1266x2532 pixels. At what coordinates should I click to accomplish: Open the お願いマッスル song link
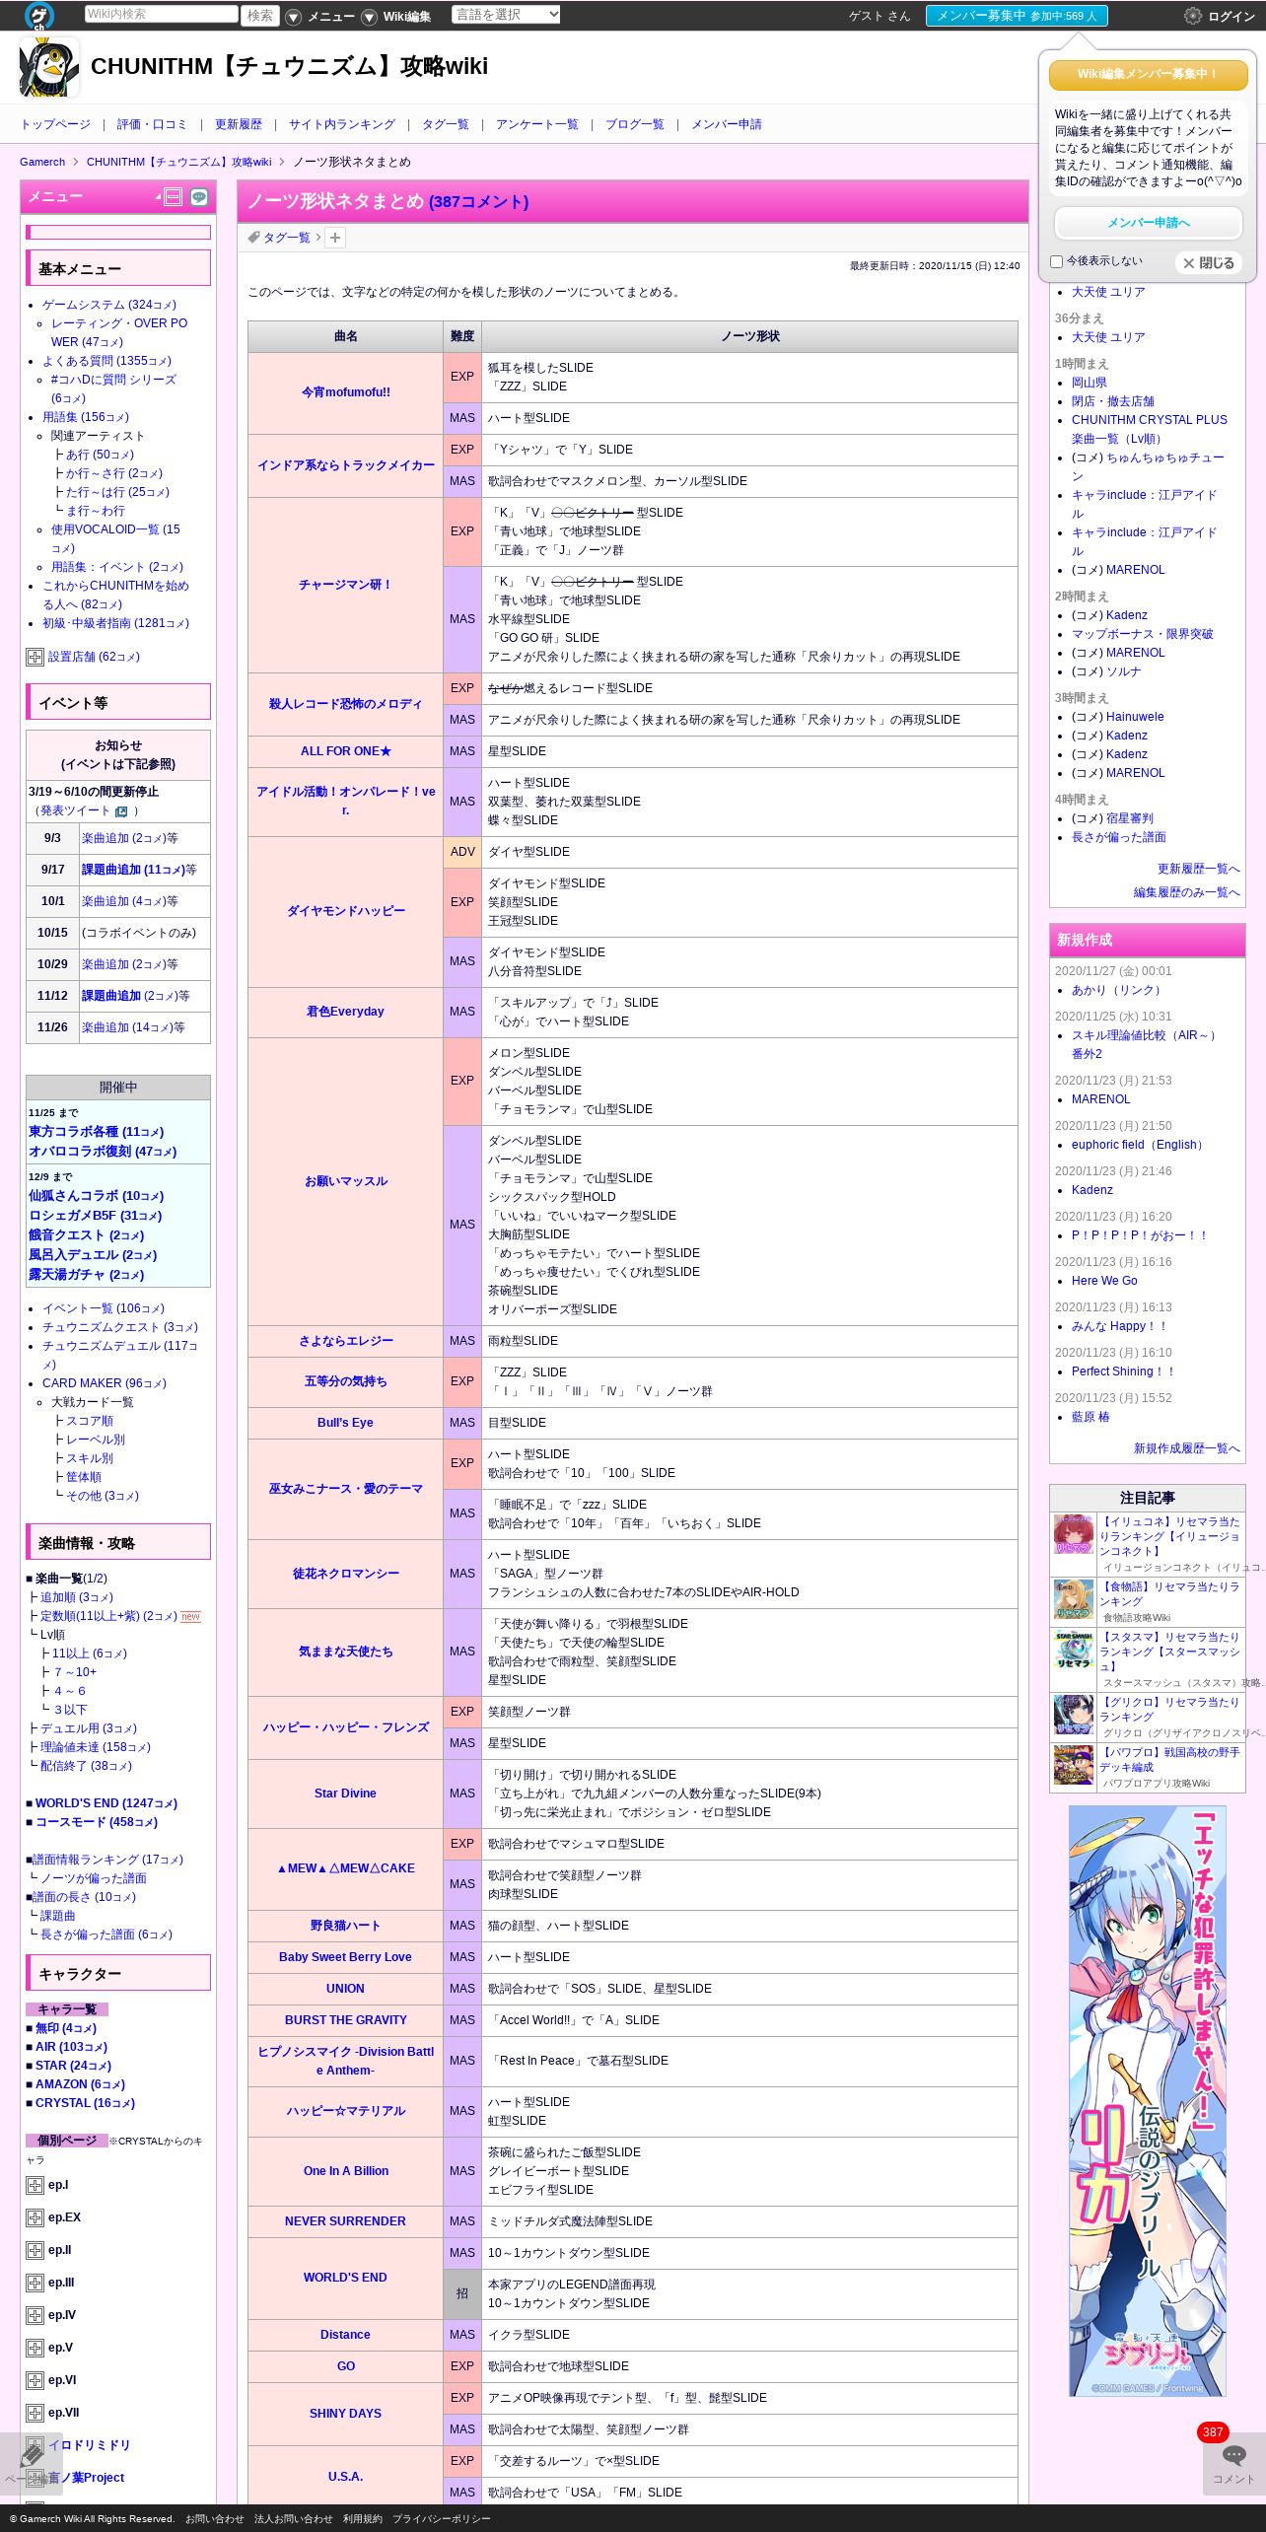pos(345,1181)
